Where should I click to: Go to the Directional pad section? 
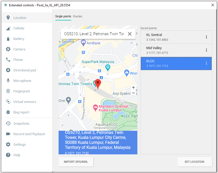[25, 70]
